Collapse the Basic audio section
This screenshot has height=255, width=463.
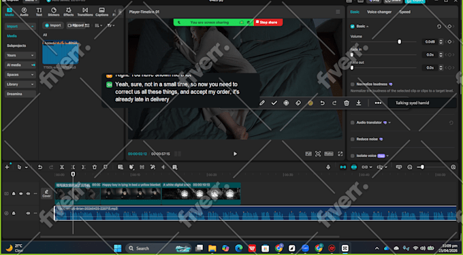(367, 27)
